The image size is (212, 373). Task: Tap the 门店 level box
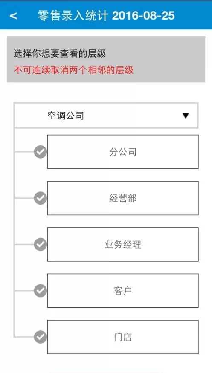pos(123,337)
